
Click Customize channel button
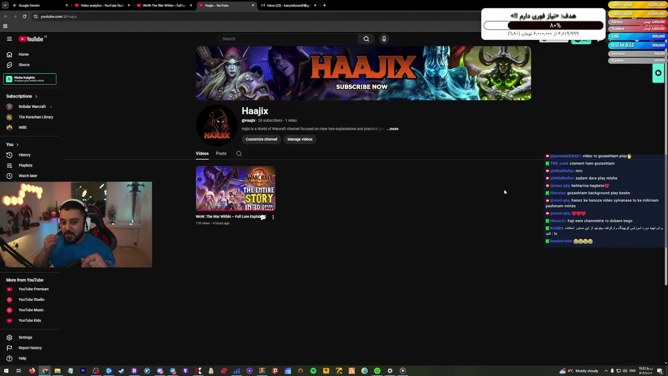click(261, 139)
